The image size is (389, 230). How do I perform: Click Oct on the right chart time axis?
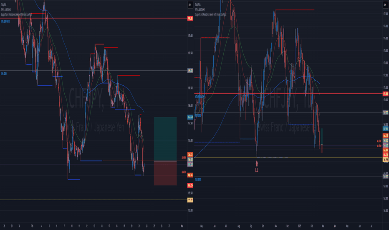point(263,226)
